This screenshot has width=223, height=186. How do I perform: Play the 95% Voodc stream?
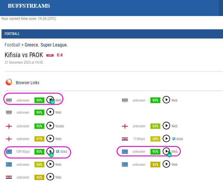[x=50, y=126]
